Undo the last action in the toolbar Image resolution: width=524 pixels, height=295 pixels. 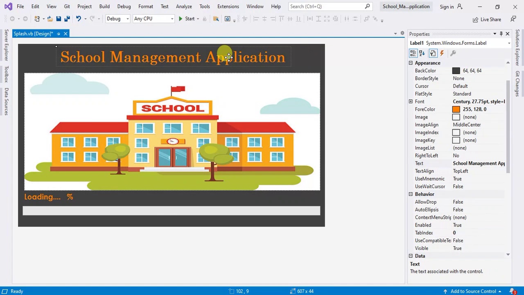point(78,19)
